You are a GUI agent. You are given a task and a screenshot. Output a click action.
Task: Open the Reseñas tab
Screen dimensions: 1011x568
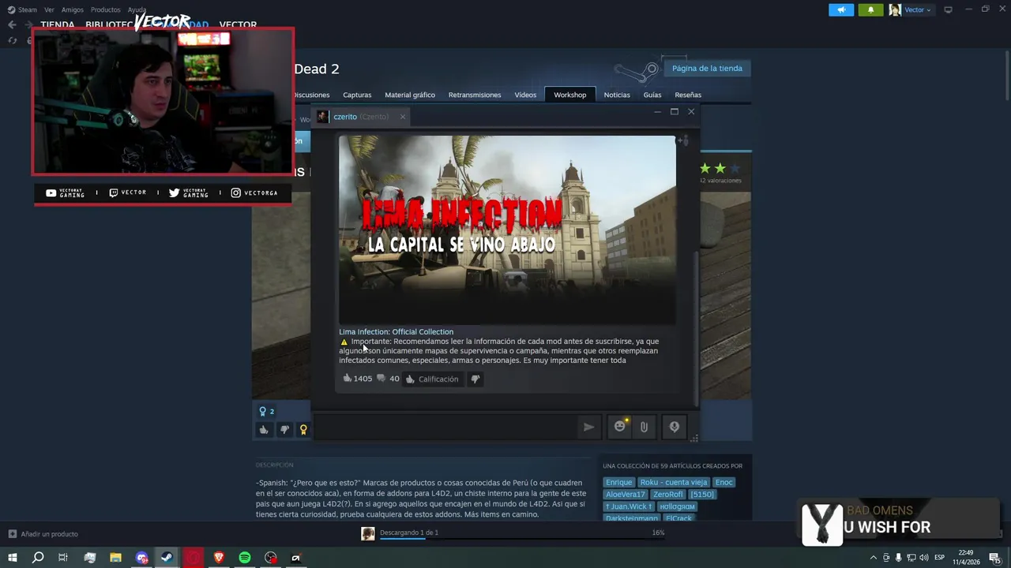(x=688, y=95)
